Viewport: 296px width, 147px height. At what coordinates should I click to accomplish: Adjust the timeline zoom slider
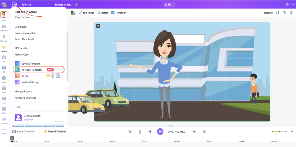click(279, 132)
